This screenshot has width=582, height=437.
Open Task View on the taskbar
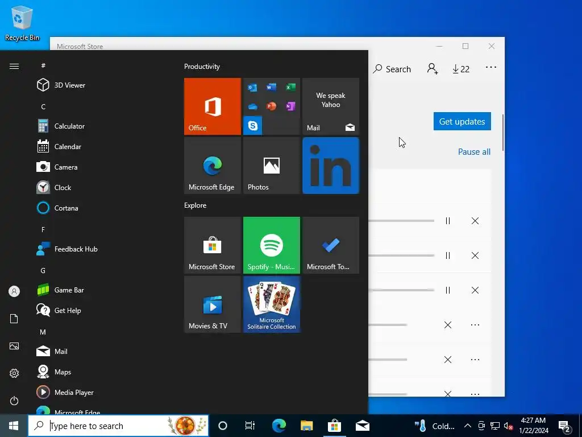(x=250, y=426)
